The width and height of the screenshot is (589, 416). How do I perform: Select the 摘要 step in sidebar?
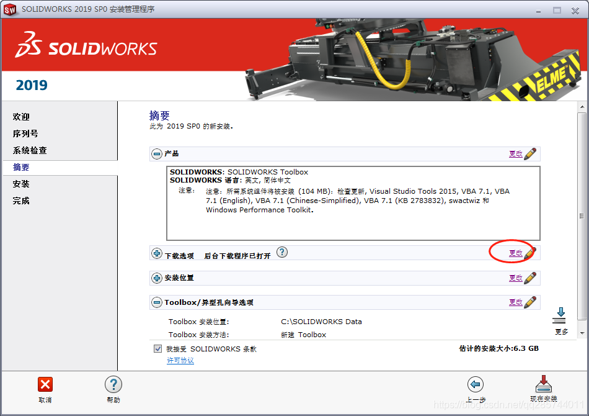[21, 167]
